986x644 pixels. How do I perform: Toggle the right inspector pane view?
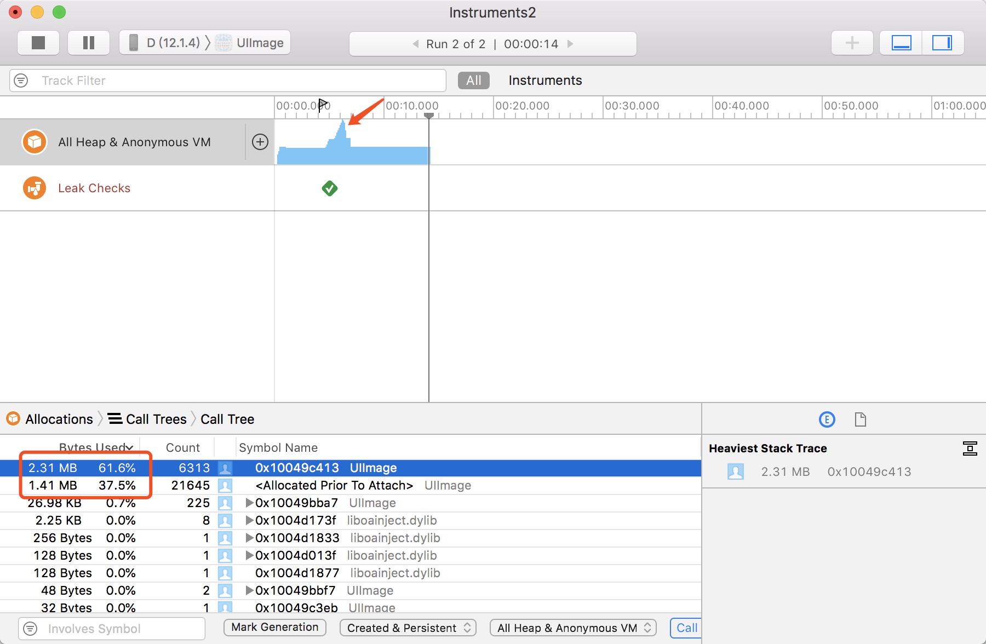coord(943,43)
